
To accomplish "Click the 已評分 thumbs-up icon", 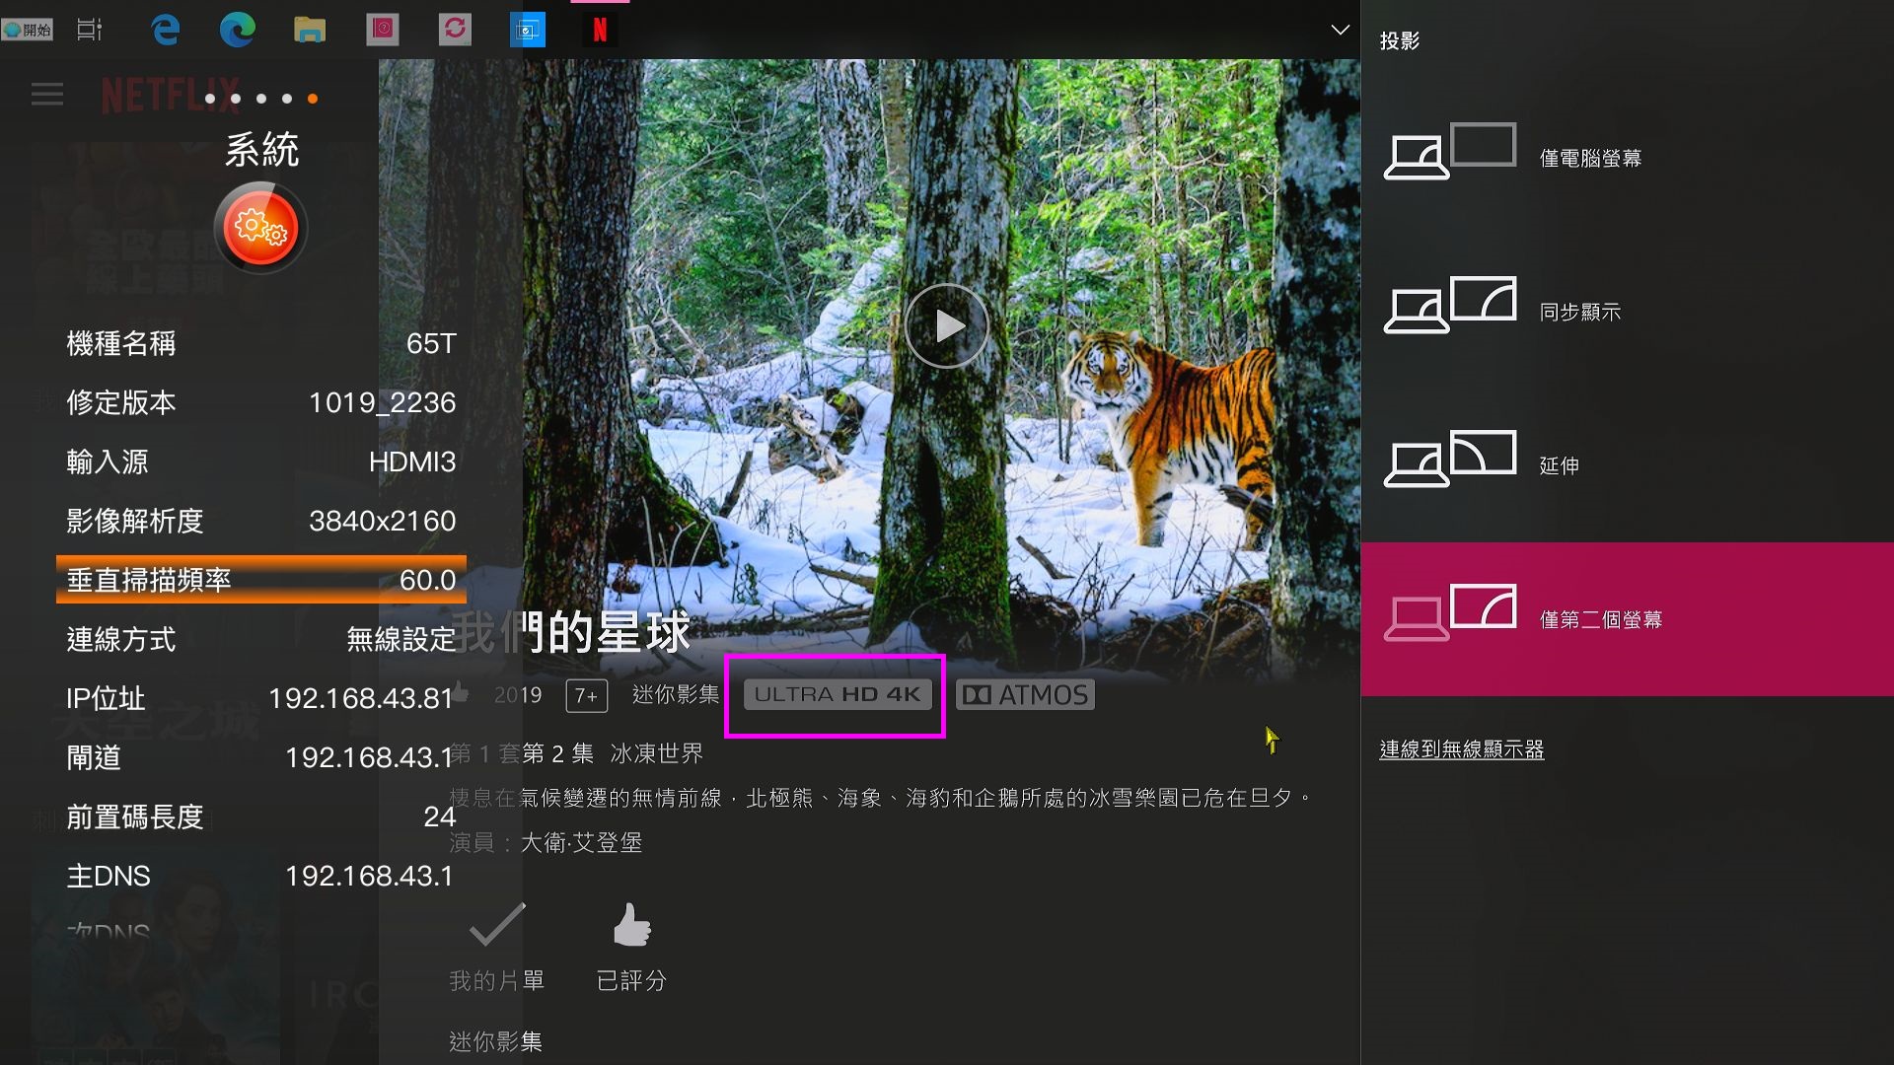I will click(632, 925).
